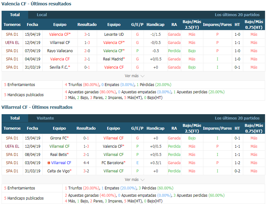Open the Levante UD team link

pyautogui.click(x=114, y=34)
